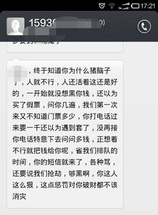Tap the partially hidden previous message bubble
The image size is (158, 215).
tap(65, 47)
